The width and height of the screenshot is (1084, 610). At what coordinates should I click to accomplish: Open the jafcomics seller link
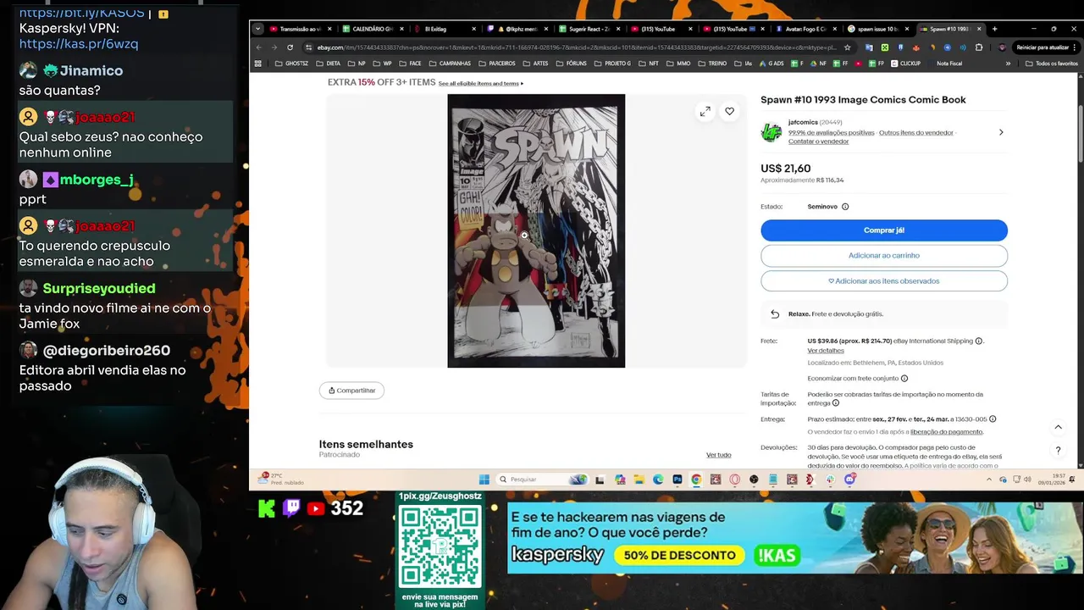pyautogui.click(x=803, y=122)
